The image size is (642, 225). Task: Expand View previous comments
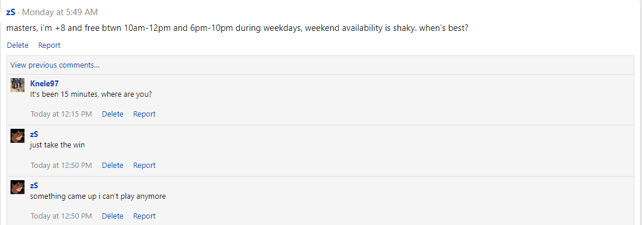click(55, 65)
